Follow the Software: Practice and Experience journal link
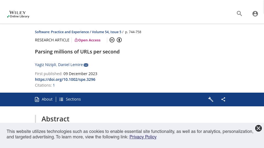Viewport: 264px width, 148px height. (x=62, y=32)
